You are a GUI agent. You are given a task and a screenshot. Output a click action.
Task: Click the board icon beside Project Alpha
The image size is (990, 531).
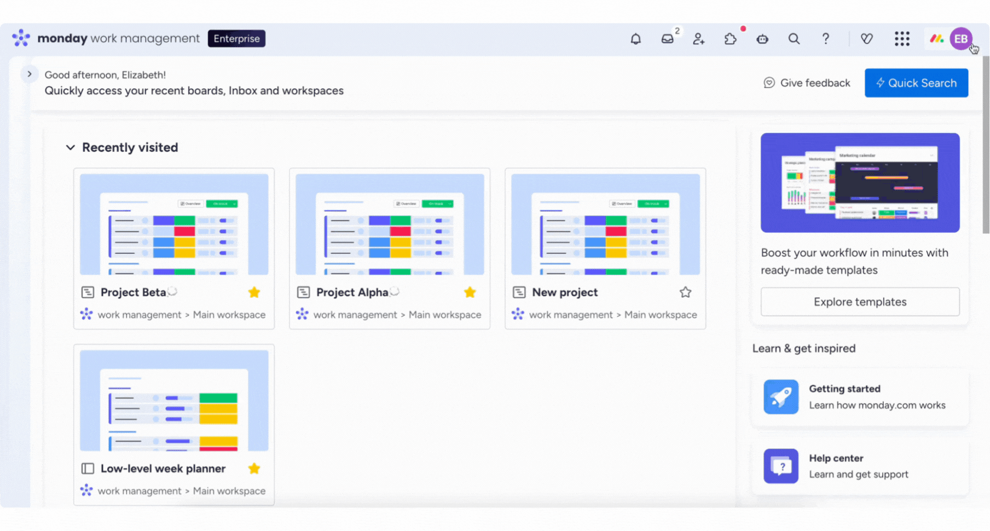coord(303,292)
